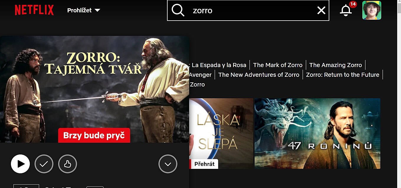Viewport: 401px width, 188px height.
Task: Clear the search with the X icon
Action: pos(321,11)
